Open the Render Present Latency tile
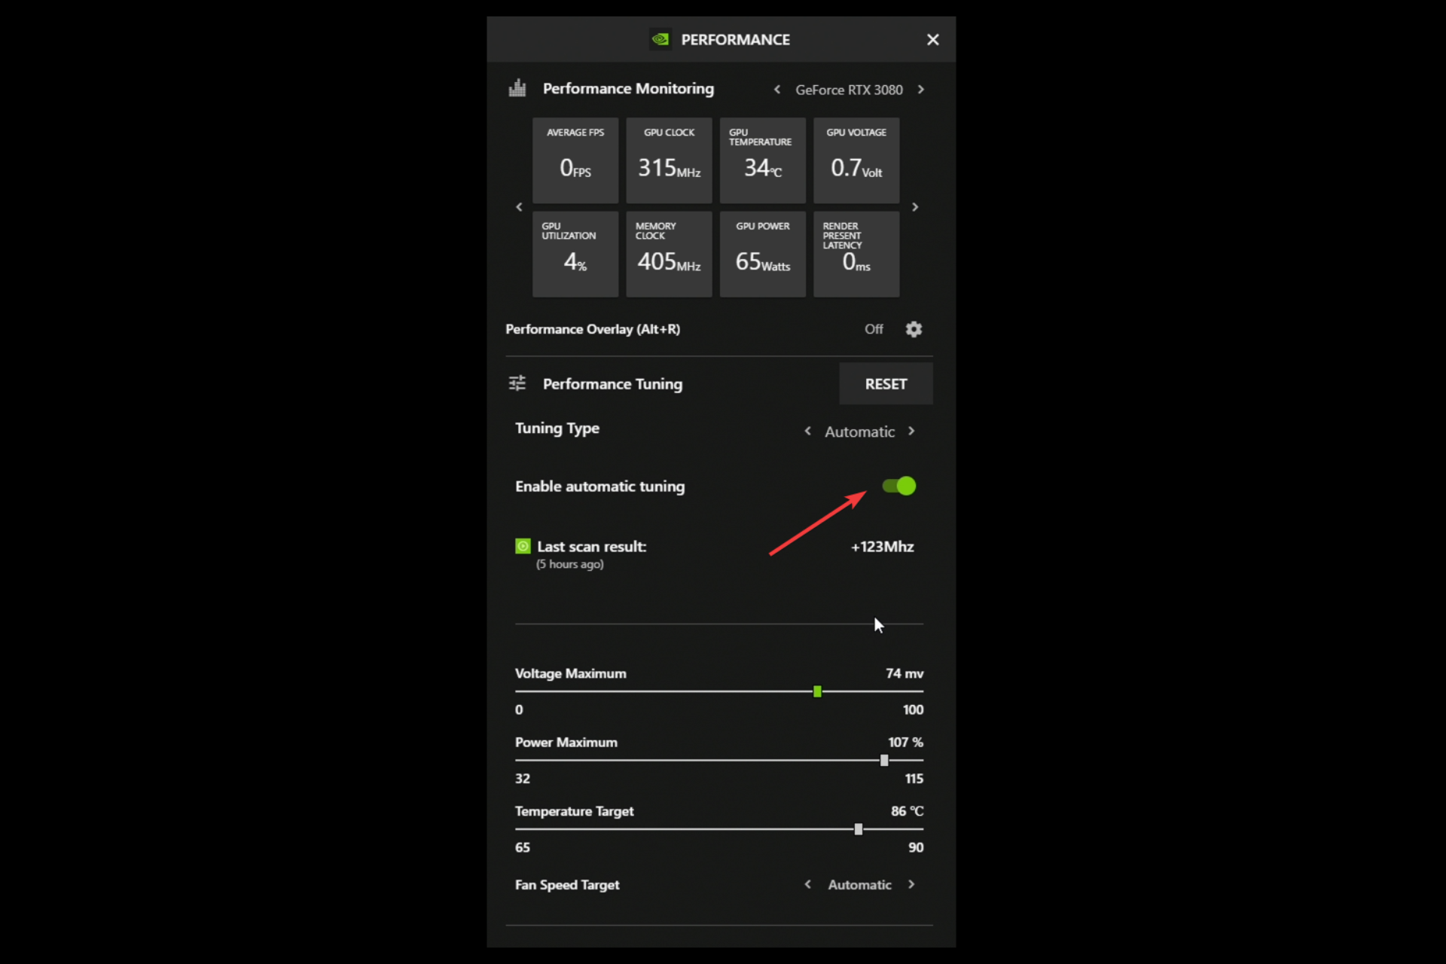Screen dimensions: 1446x964 [x=856, y=254]
